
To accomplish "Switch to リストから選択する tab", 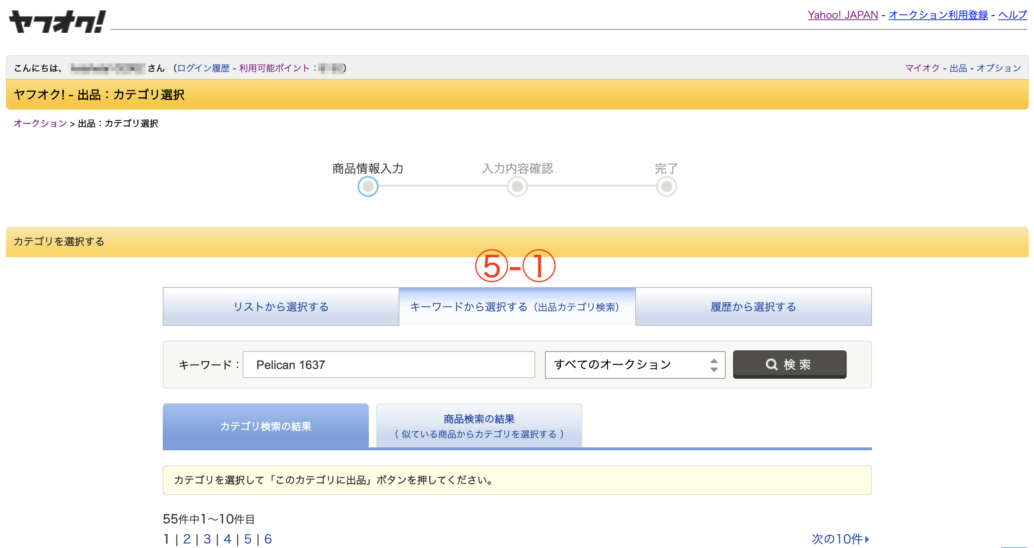I will coord(281,307).
